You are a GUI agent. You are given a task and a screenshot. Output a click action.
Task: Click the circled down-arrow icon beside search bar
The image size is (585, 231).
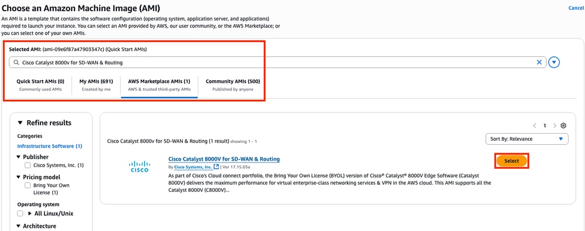[555, 62]
